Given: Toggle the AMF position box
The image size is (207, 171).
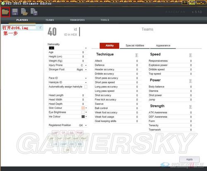Looking at the screenshot, I should pos(76,138).
